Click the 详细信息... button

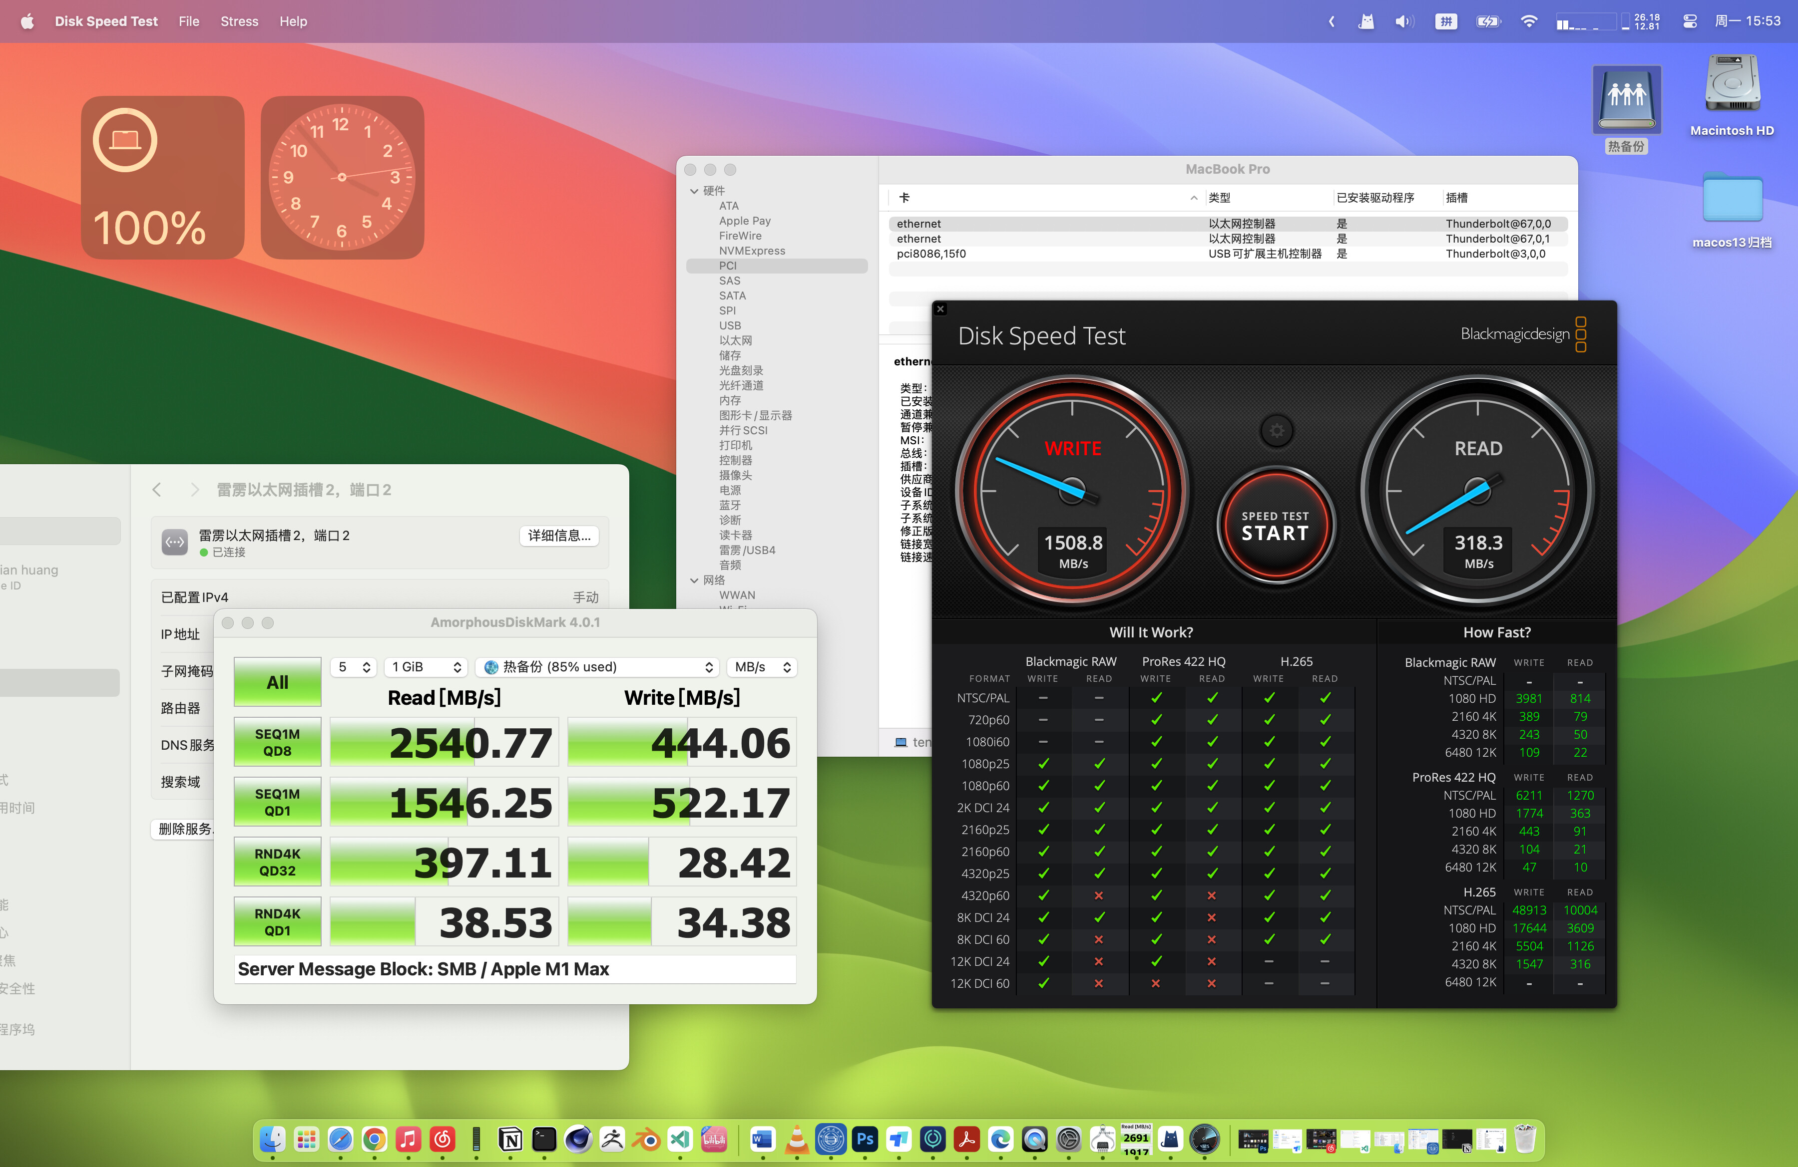(559, 535)
